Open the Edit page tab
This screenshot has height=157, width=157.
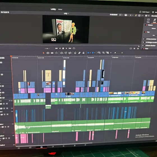41,147
